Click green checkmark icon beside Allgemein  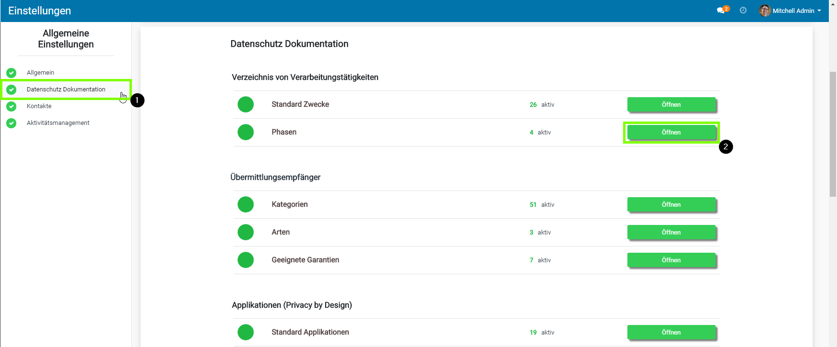click(x=12, y=73)
